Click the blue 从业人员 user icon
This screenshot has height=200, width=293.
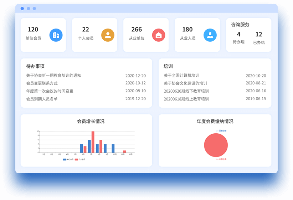point(210,35)
